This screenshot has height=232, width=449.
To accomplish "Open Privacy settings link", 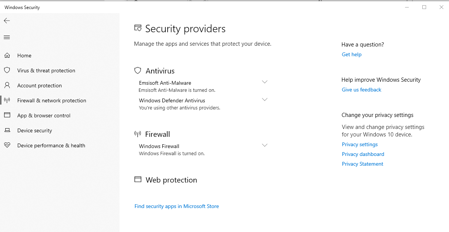I will (360, 144).
